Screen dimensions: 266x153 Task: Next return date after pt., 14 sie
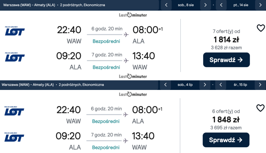260,5
